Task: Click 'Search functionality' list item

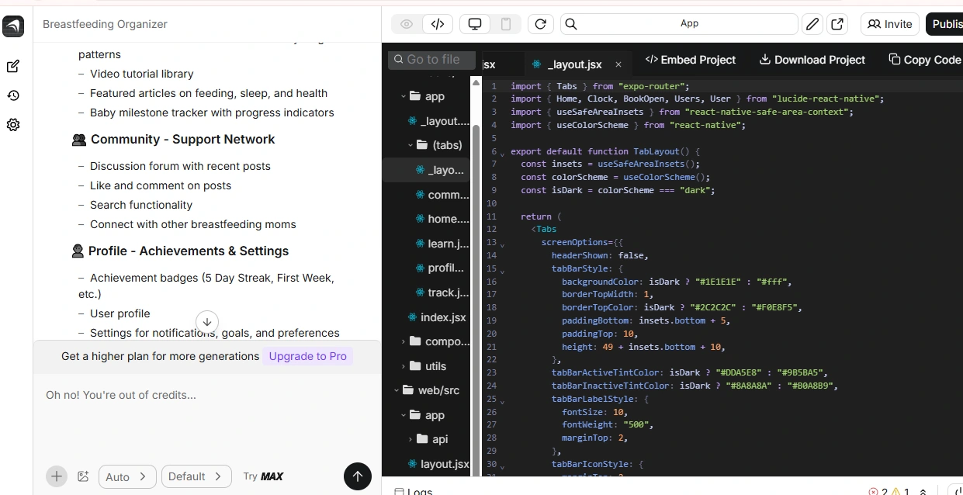Action: tap(141, 205)
